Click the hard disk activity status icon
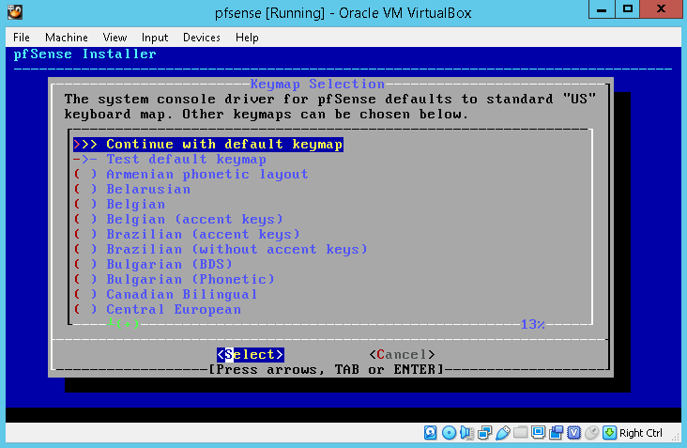The height and width of the screenshot is (448, 687). coord(431,433)
